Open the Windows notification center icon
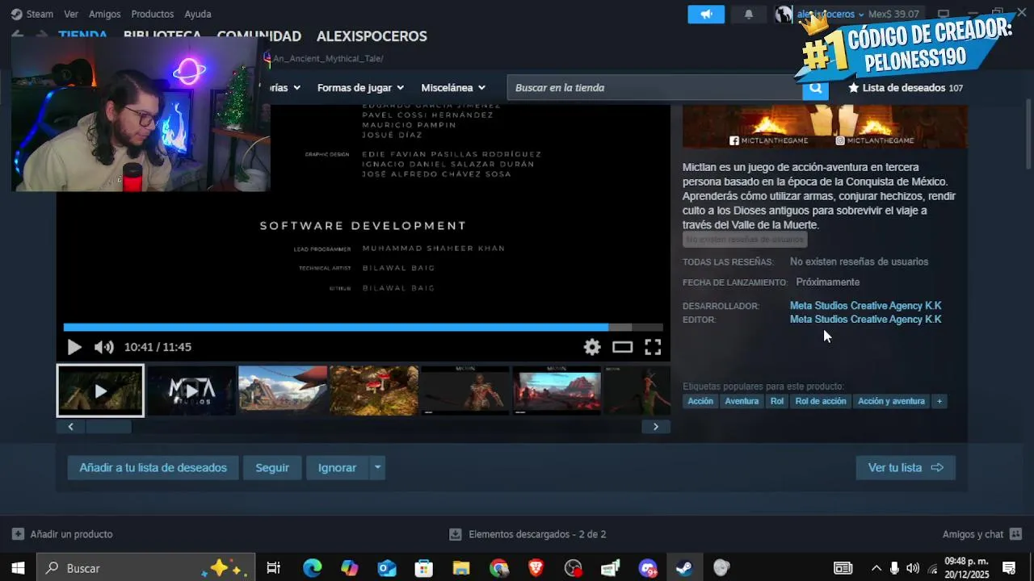 point(1009,568)
